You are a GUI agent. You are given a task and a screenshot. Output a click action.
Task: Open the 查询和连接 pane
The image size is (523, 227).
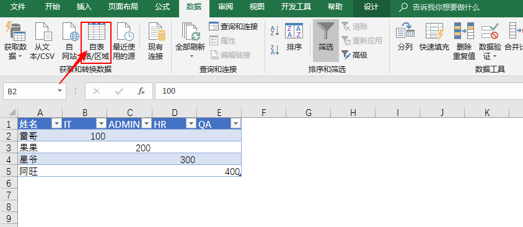(234, 27)
